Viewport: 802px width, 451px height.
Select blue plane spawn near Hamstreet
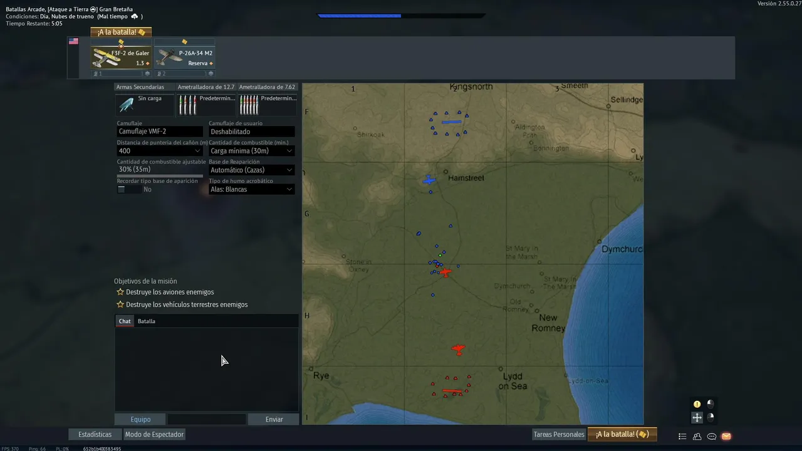429,180
